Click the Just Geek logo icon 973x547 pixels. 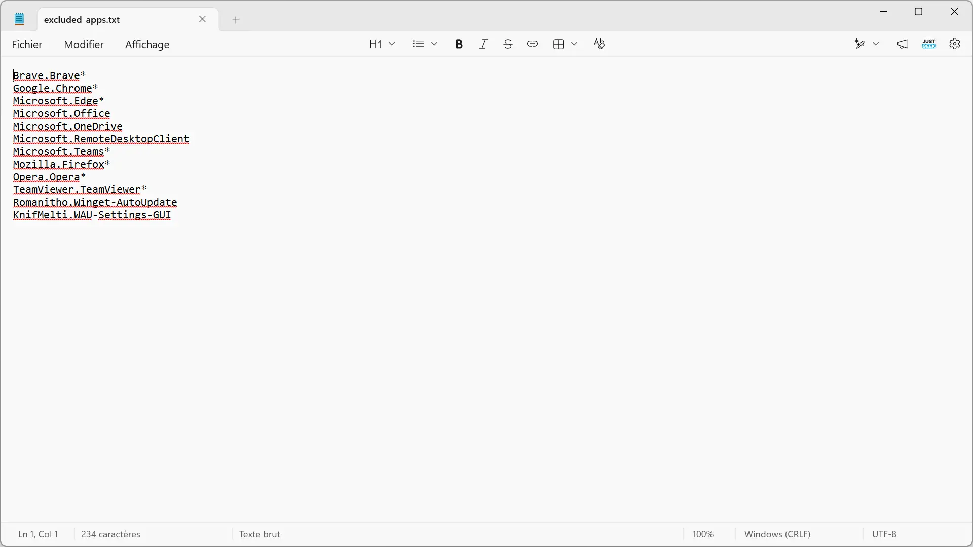point(929,44)
